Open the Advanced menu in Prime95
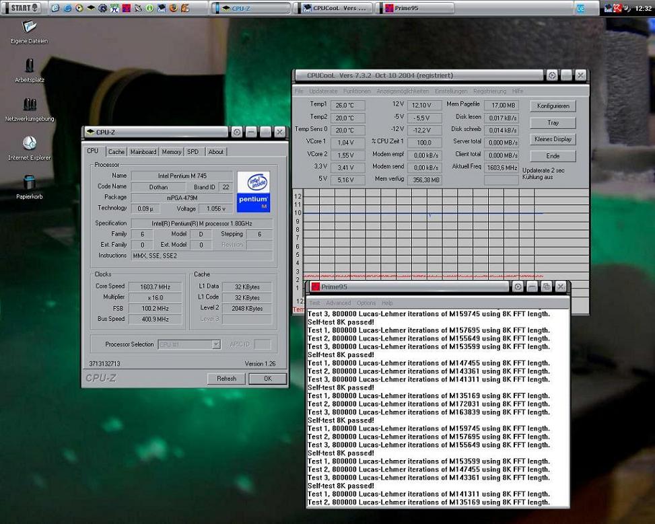 tap(338, 303)
